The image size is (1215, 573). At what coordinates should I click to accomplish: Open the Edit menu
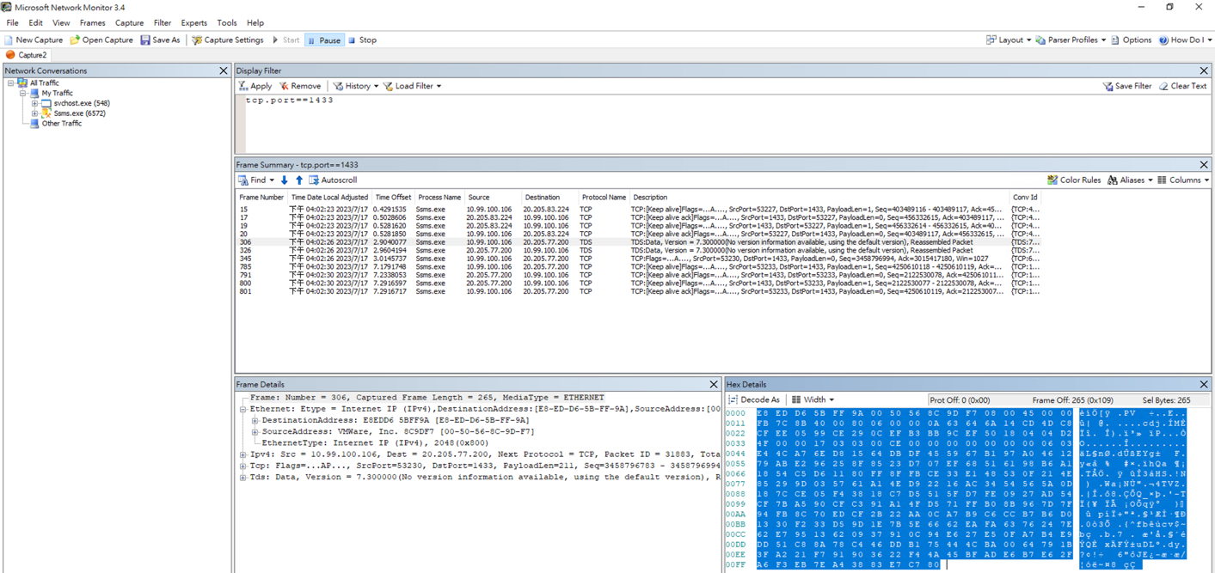click(x=35, y=23)
